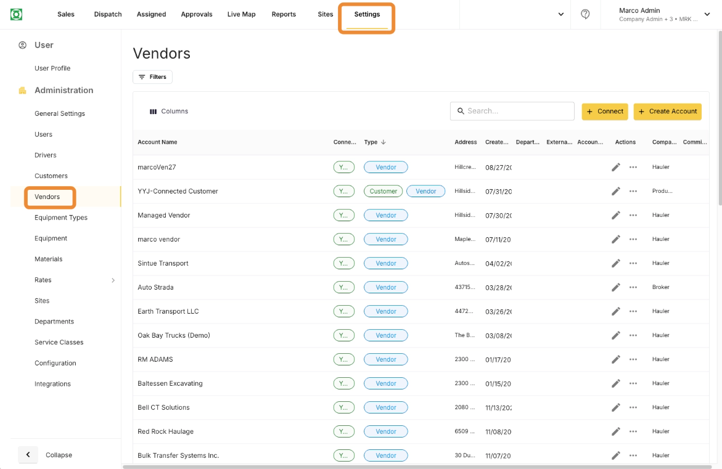Click the Columns grid icon

pyautogui.click(x=154, y=112)
